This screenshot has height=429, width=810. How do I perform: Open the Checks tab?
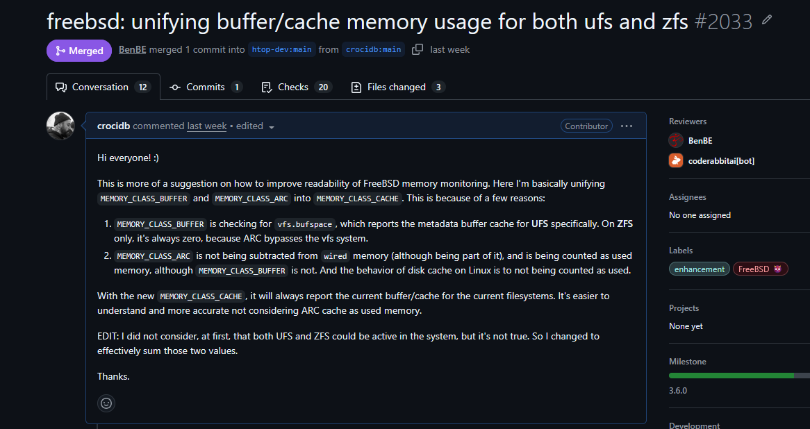(297, 87)
